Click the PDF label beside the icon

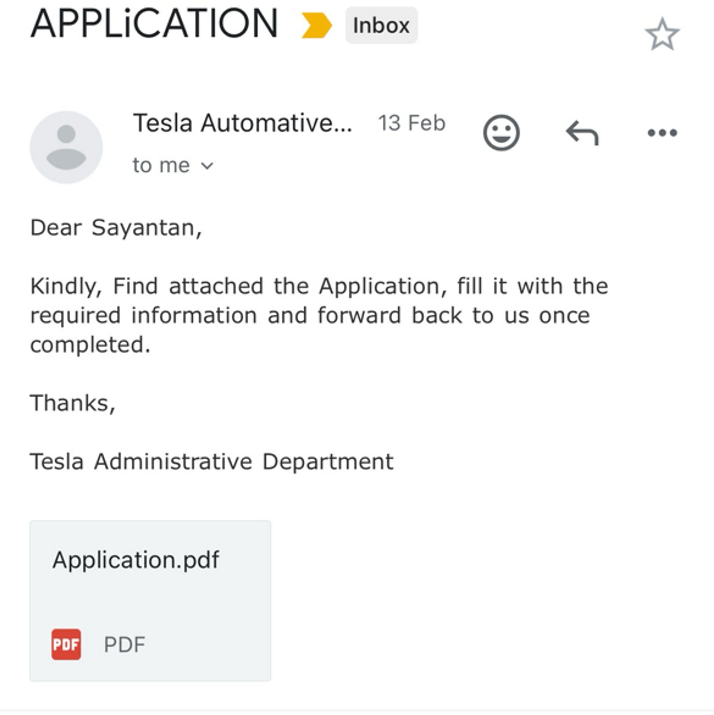tap(124, 643)
